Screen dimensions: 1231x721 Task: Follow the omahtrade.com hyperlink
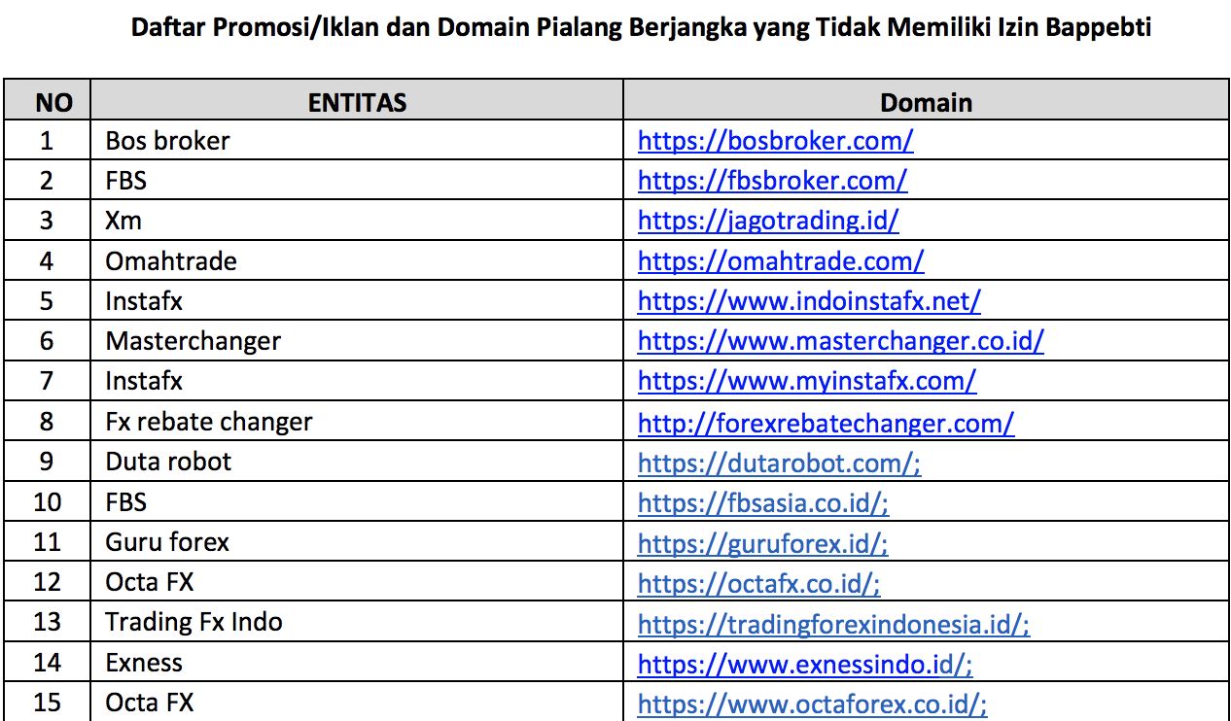(780, 261)
